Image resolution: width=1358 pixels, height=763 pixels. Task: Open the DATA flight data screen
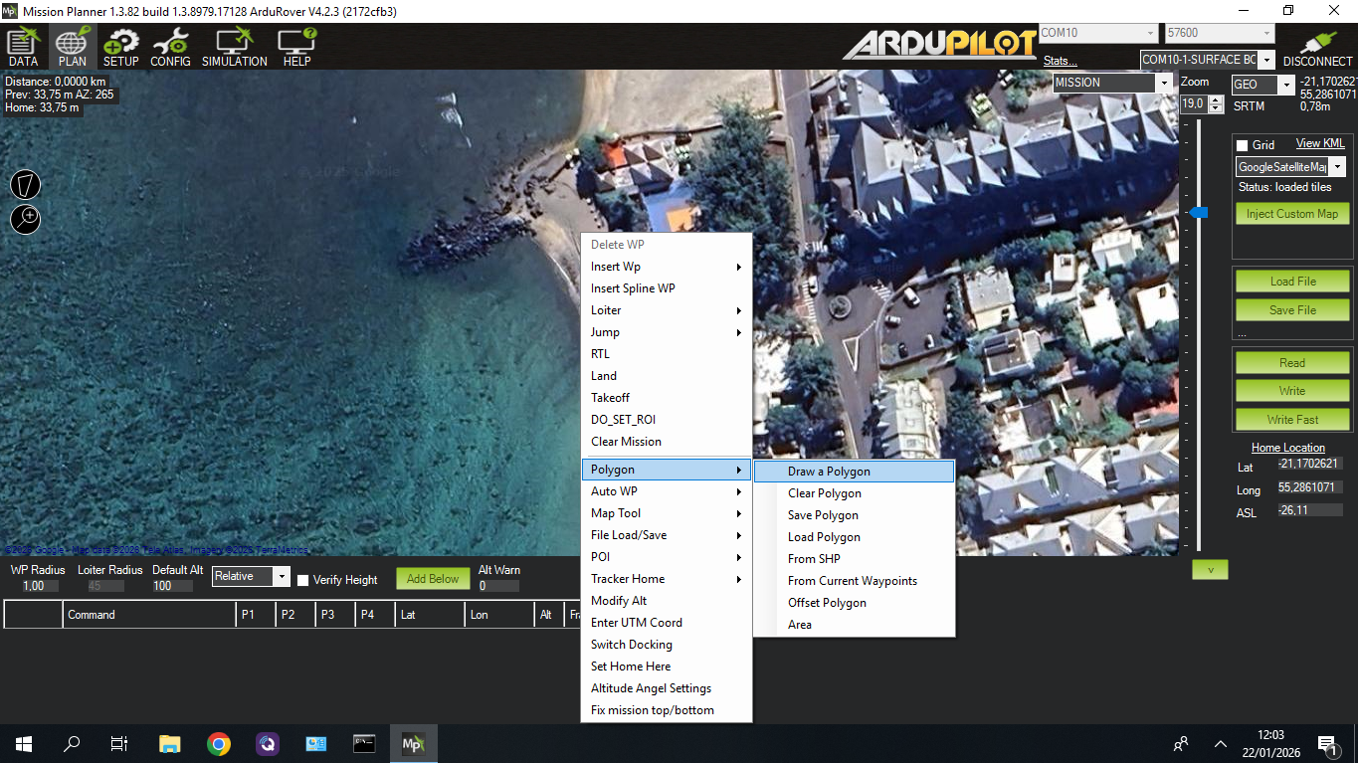(23, 47)
